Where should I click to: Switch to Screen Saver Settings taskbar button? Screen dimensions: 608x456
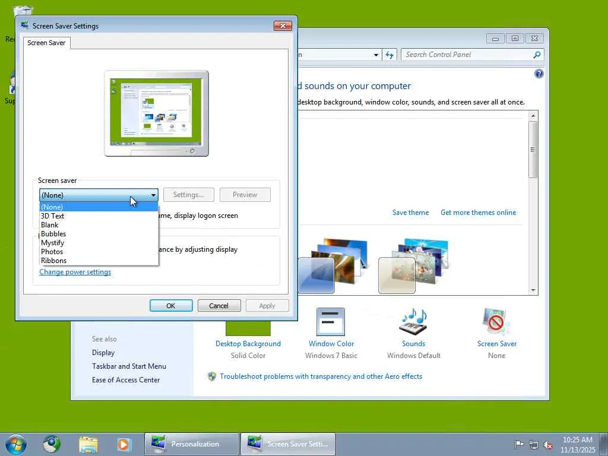[288, 444]
